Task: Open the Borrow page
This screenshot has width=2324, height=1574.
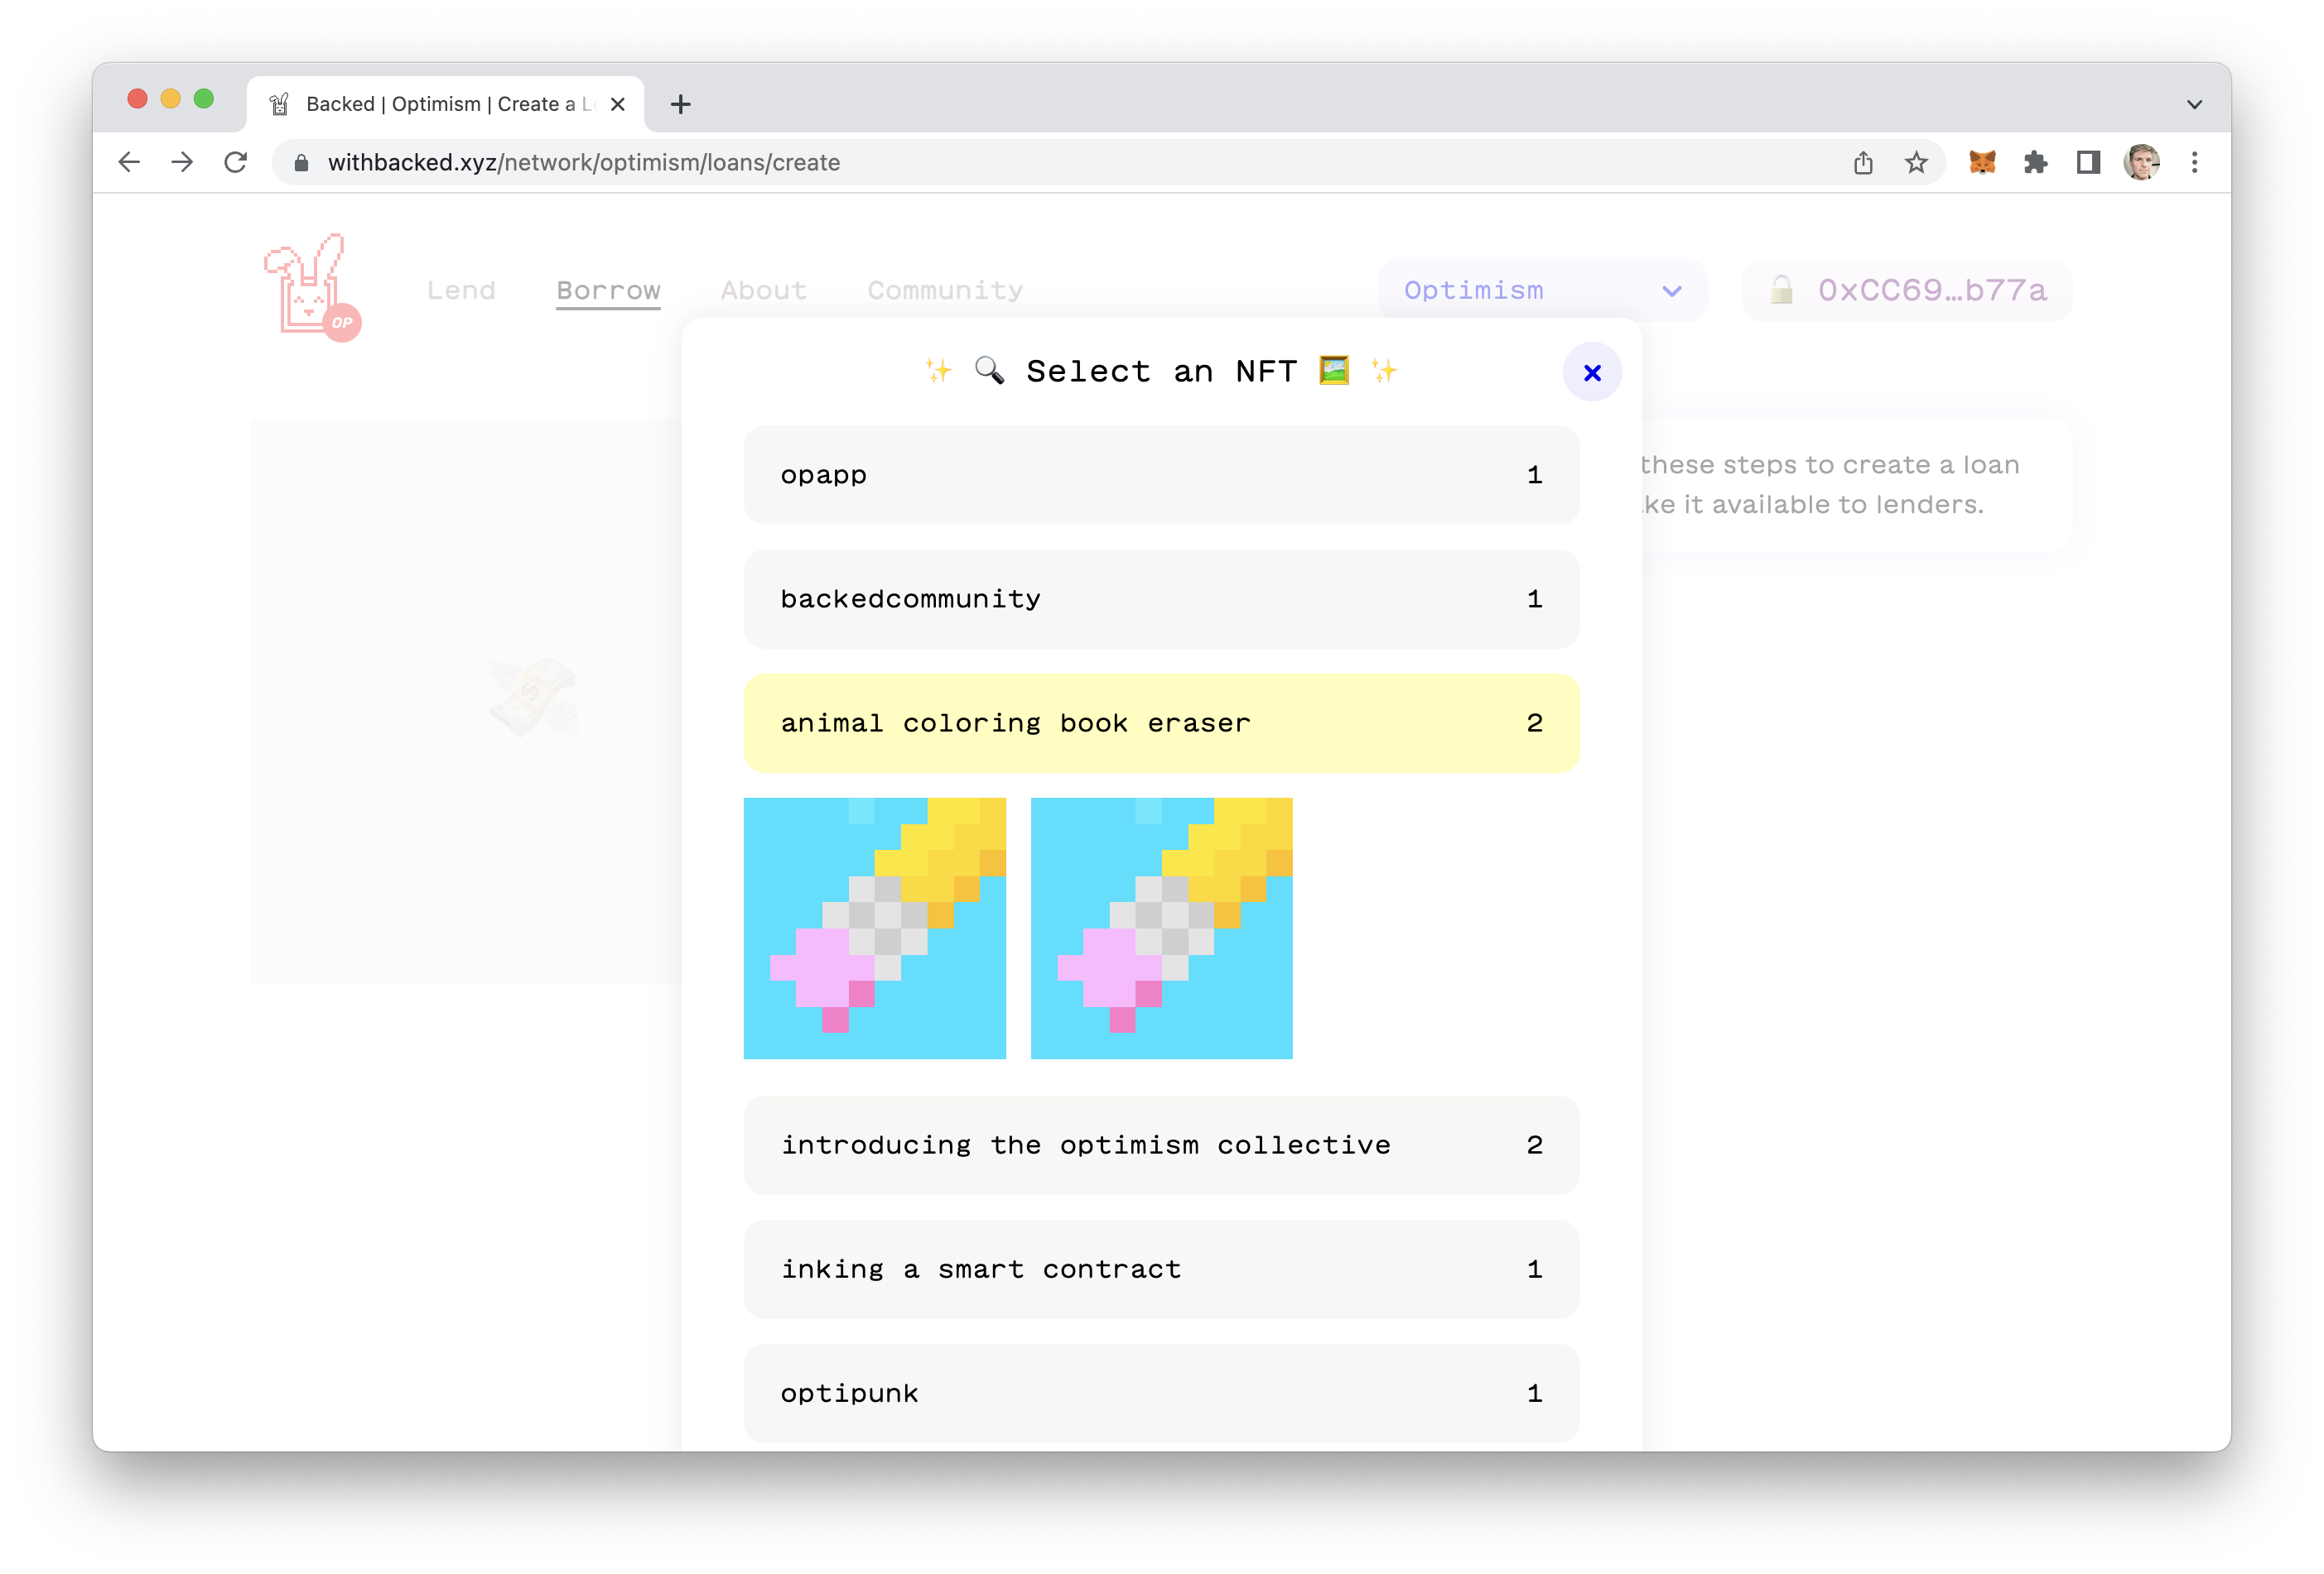Action: [608, 290]
